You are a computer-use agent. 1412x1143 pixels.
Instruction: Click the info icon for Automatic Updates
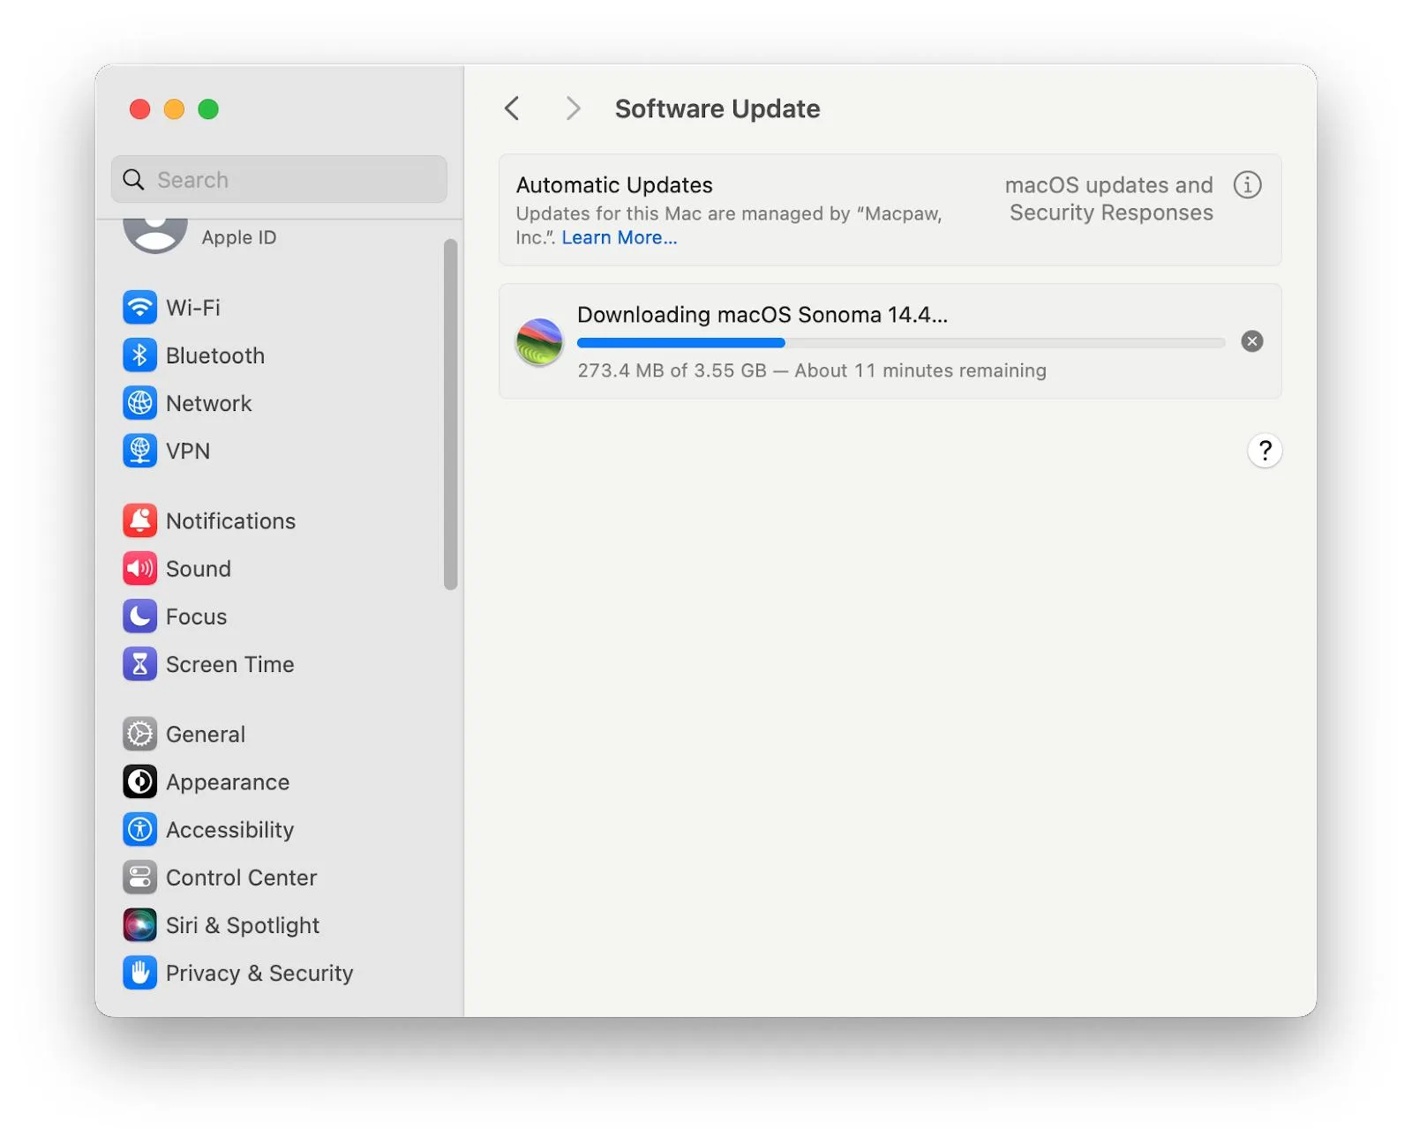tap(1247, 185)
